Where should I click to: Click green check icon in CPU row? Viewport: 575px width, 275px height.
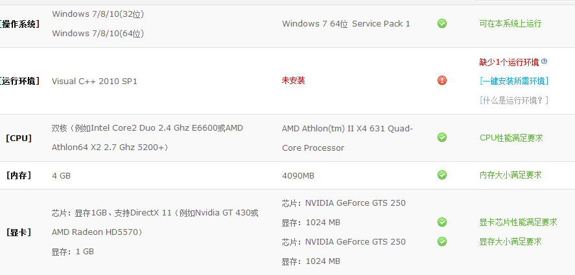pos(442,137)
